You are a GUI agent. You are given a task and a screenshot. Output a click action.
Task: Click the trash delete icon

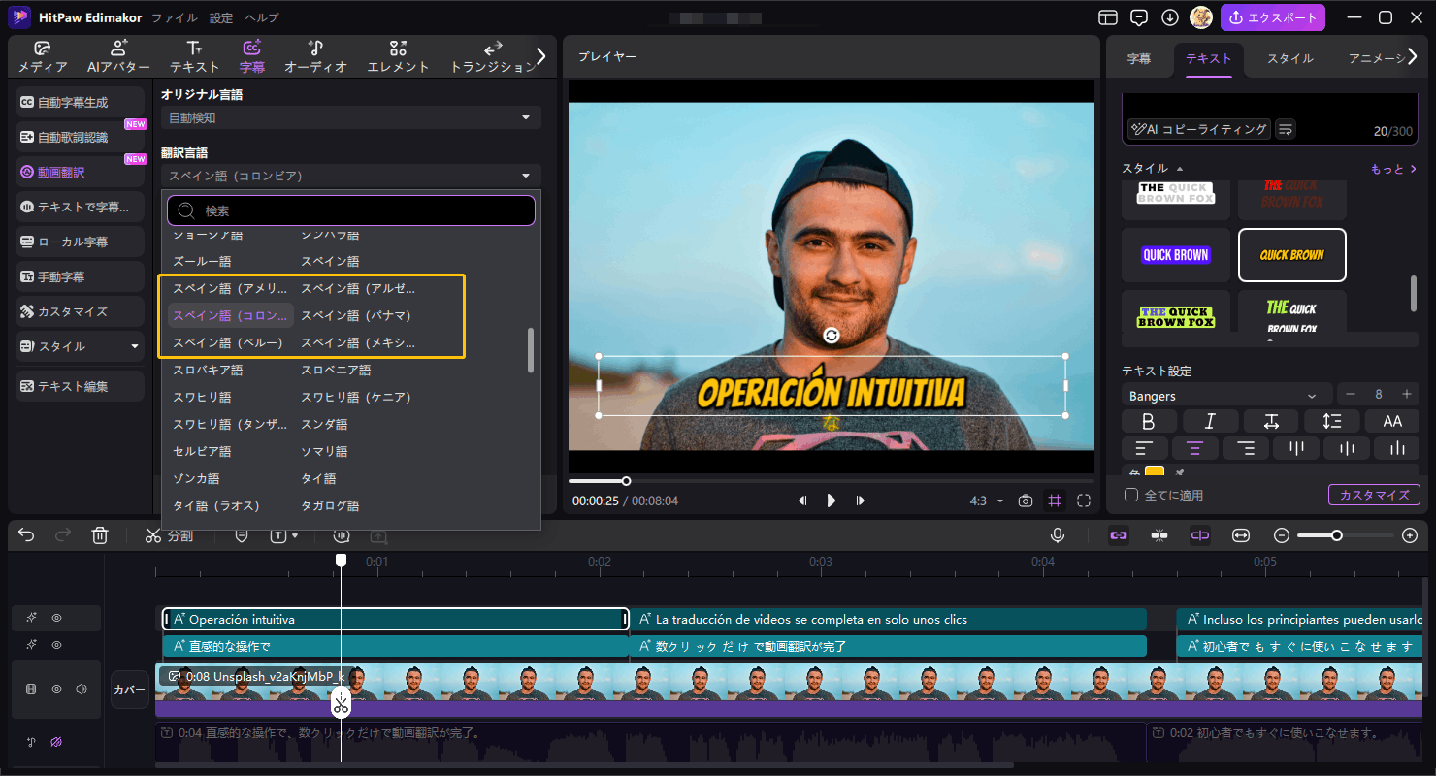point(99,535)
